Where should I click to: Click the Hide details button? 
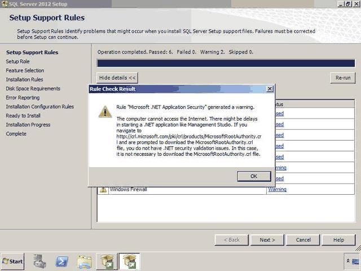[117, 78]
